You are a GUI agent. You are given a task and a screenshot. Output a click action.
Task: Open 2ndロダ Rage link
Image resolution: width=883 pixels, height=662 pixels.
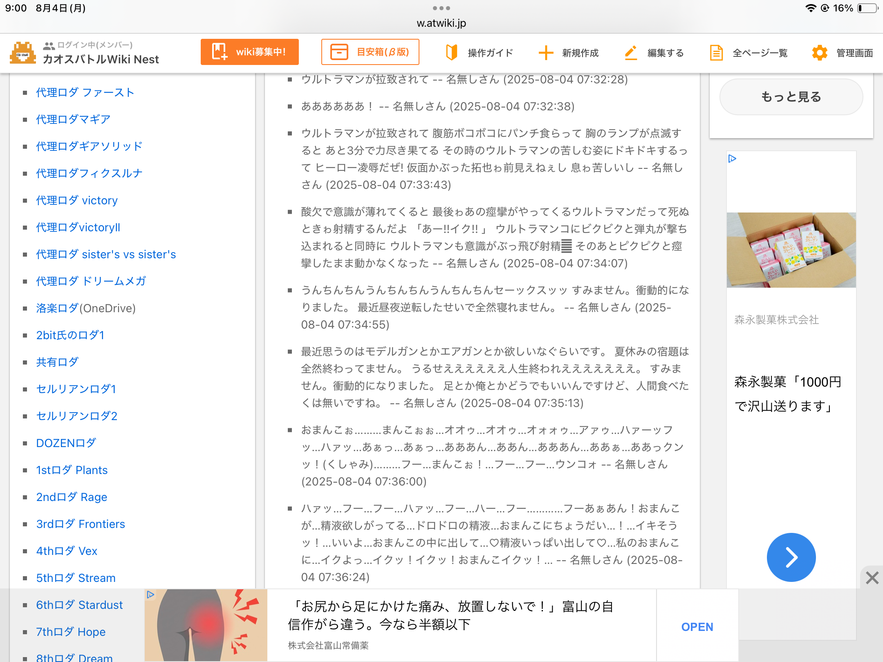(x=72, y=497)
